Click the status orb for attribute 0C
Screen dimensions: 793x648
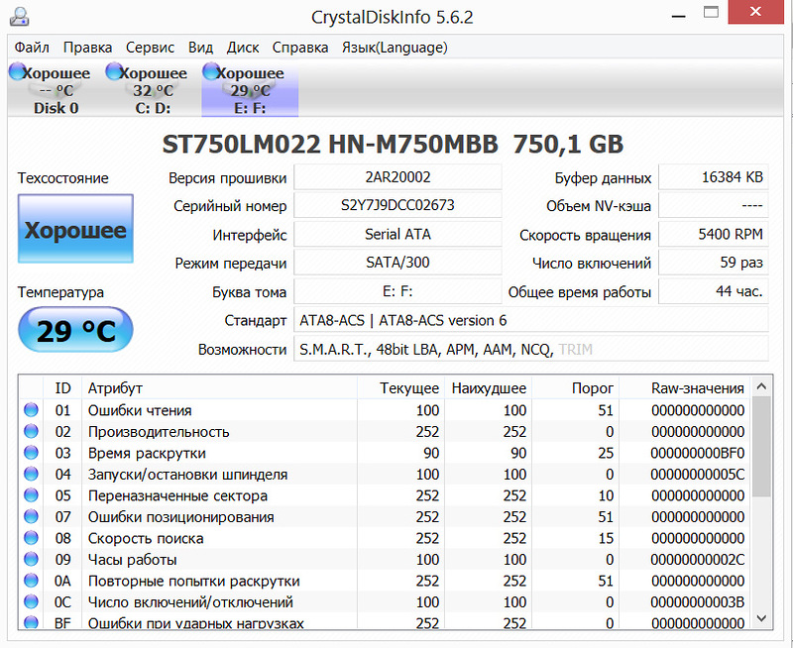[x=32, y=602]
